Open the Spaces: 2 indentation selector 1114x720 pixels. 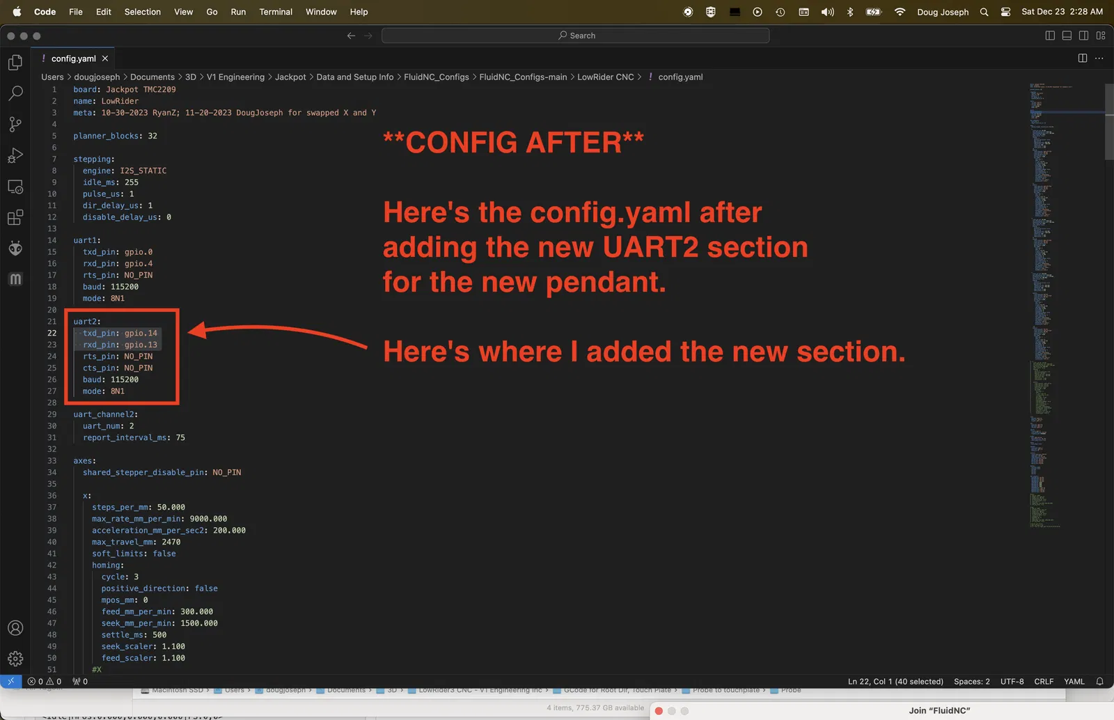(x=972, y=682)
